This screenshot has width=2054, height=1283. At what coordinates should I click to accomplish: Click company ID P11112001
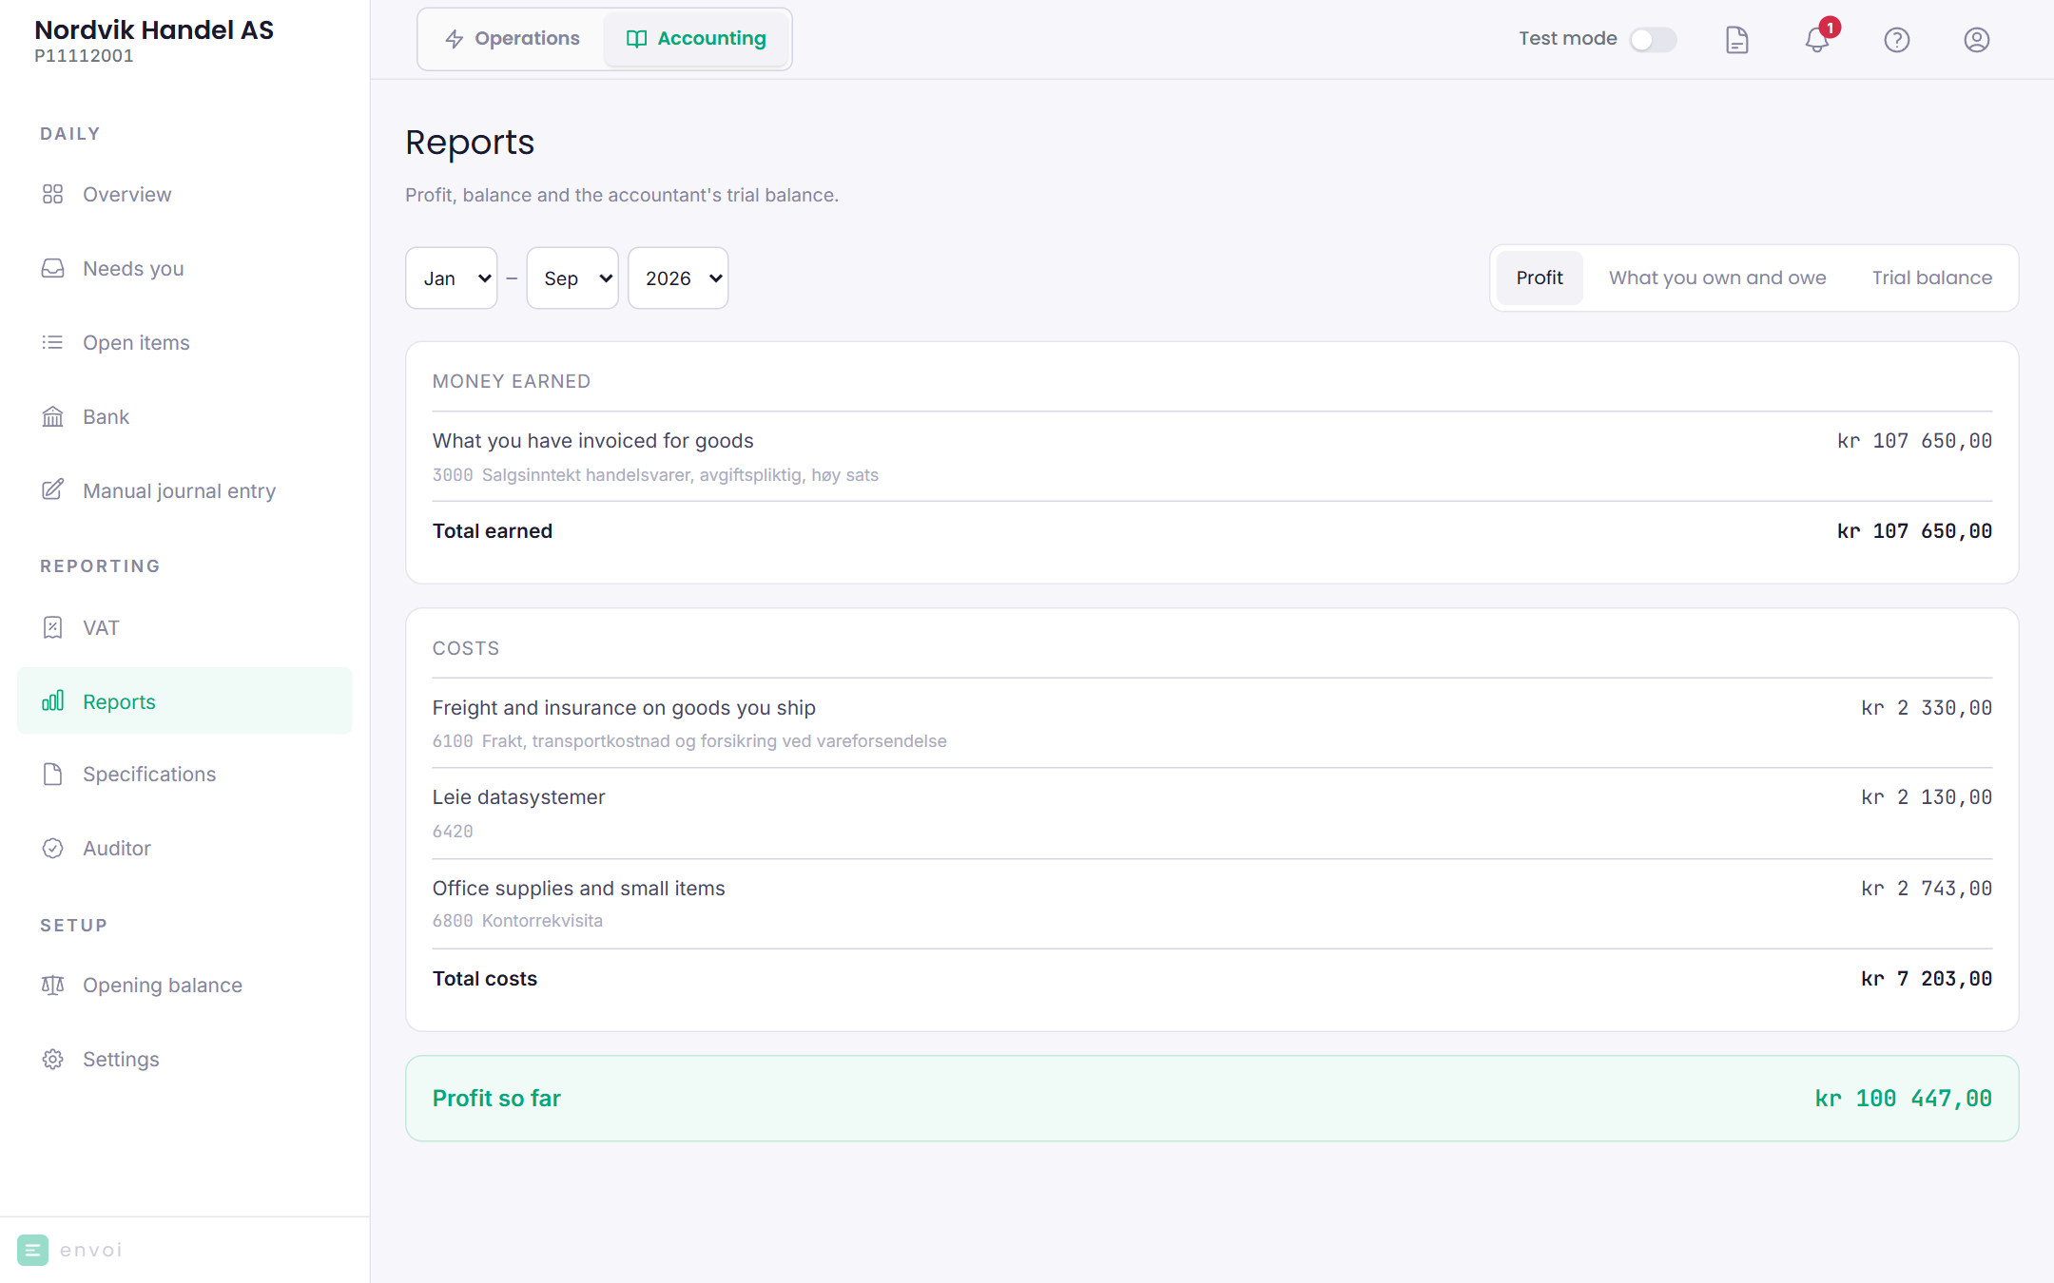(84, 56)
